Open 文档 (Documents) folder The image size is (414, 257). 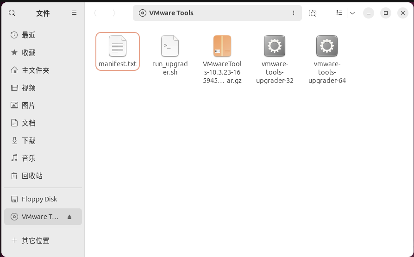[43, 123]
